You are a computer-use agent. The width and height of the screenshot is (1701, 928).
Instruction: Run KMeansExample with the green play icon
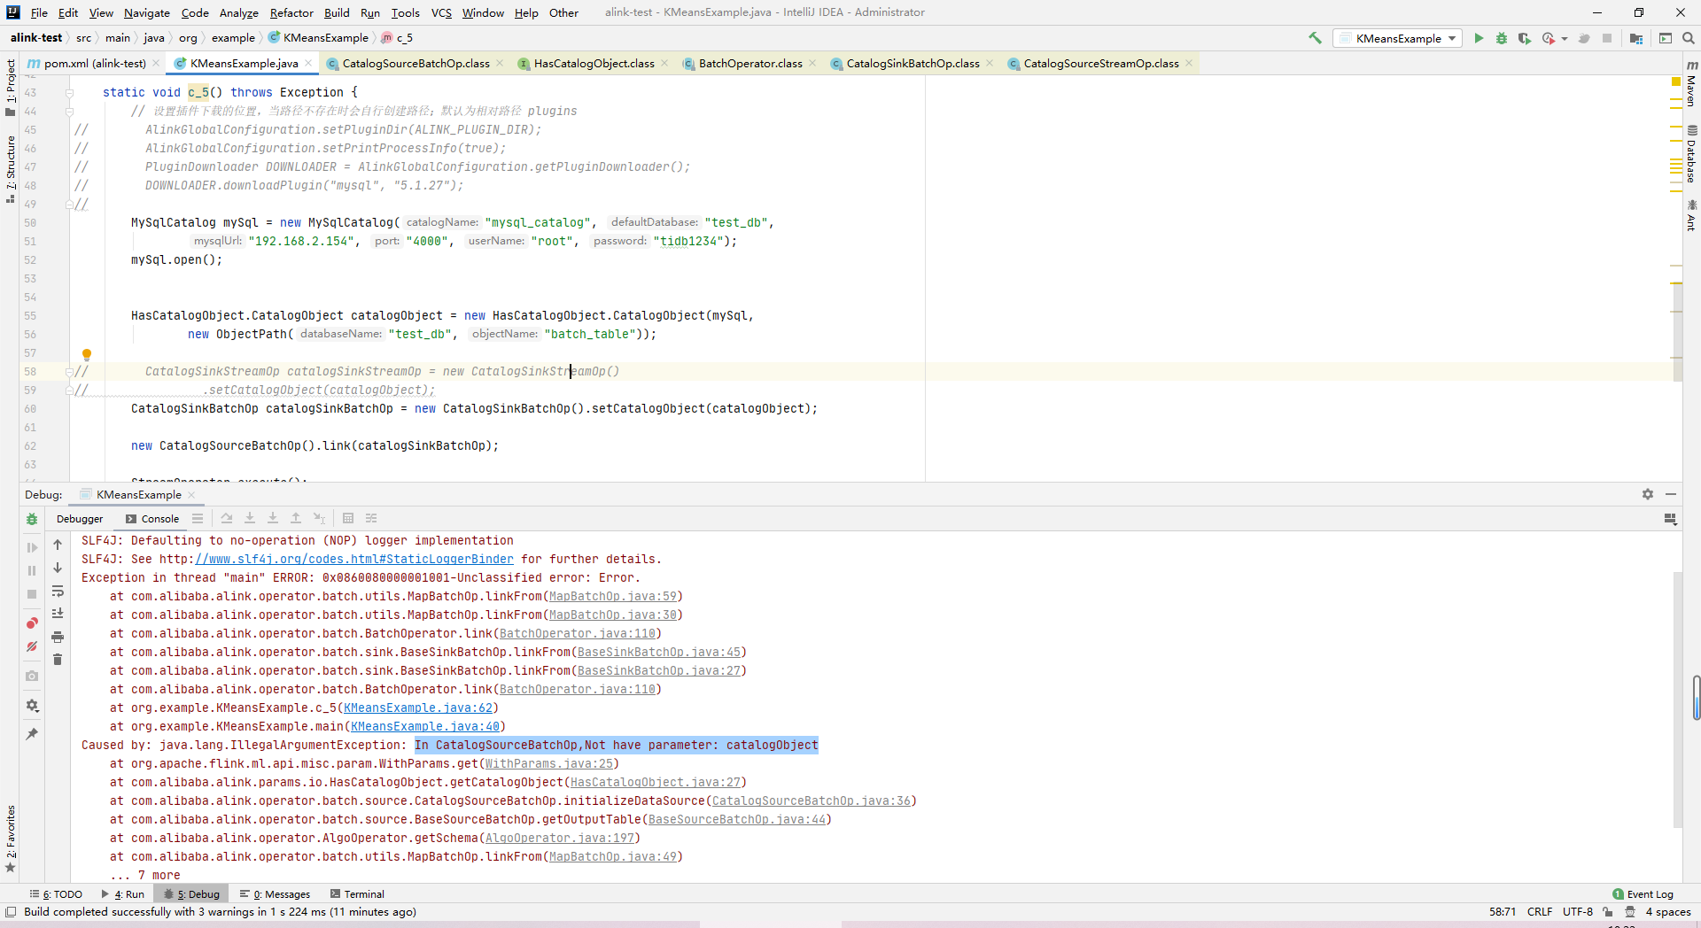pos(1479,38)
